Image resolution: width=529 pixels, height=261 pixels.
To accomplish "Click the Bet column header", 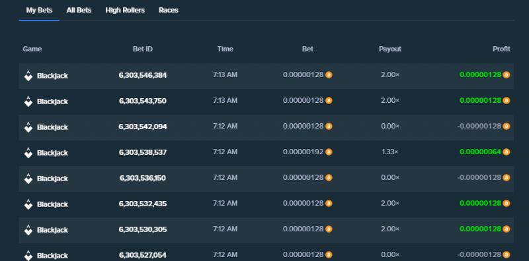I will pos(307,49).
